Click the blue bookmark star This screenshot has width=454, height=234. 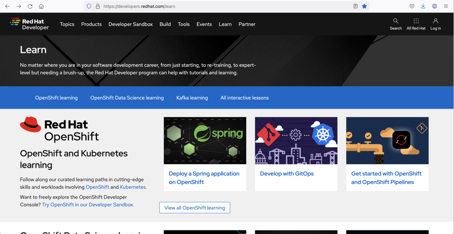(x=364, y=6)
